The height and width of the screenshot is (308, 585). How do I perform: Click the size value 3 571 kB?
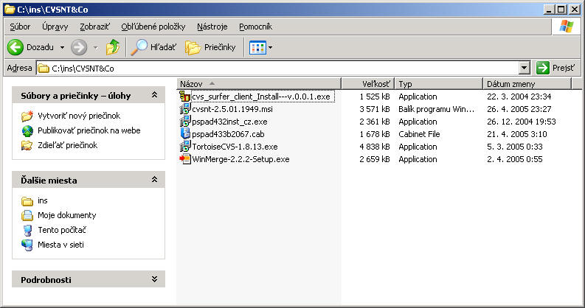pos(375,109)
